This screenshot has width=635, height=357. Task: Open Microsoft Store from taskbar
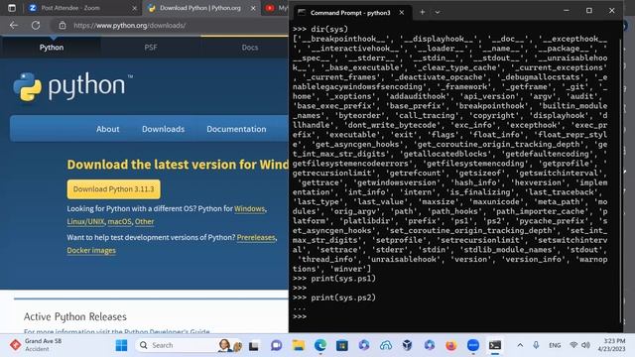342,345
